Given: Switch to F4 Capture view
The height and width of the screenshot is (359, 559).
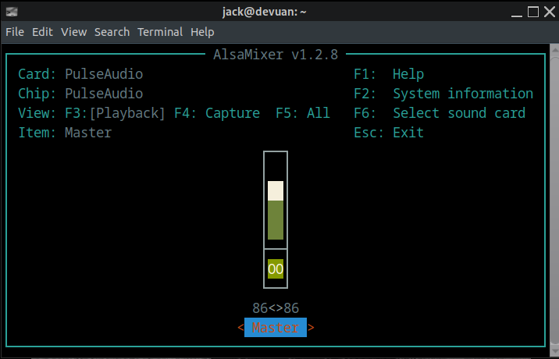Looking at the screenshot, I should [217, 113].
